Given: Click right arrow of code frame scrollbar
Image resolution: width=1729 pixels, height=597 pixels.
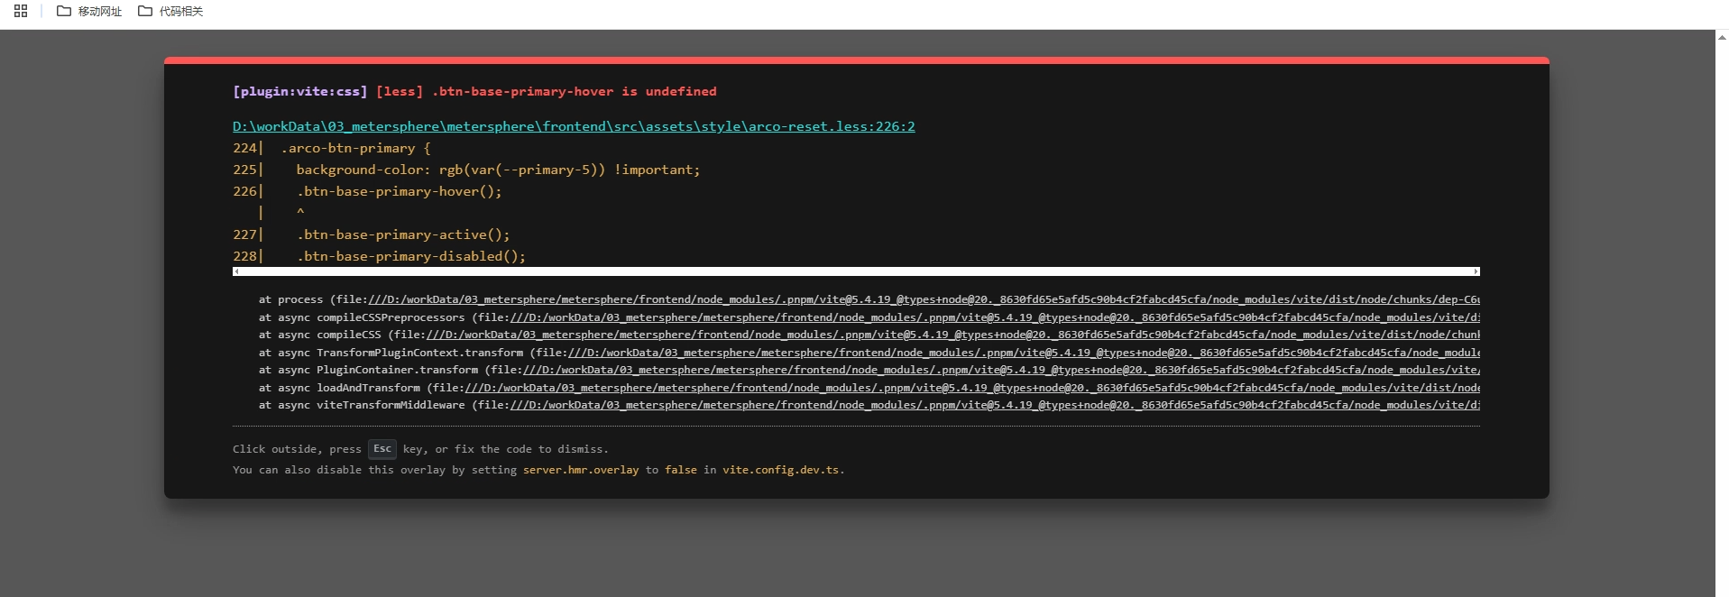Looking at the screenshot, I should [x=1476, y=271].
